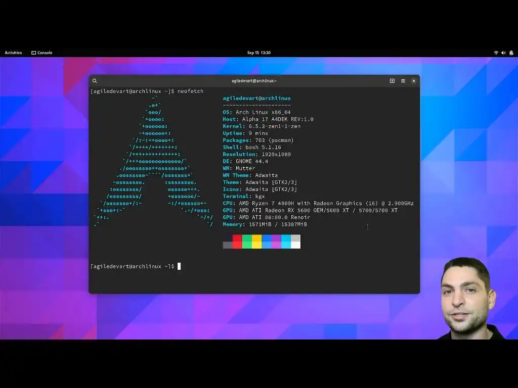Image resolution: width=518 pixels, height=388 pixels.
Task: Click the Packages: 703 (pacman) line
Action: (x=258, y=140)
